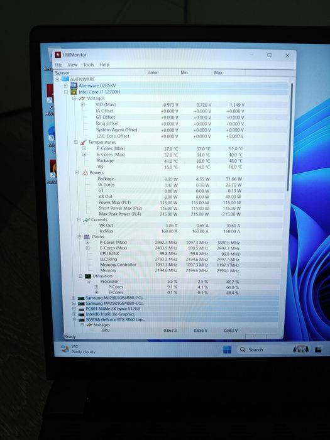The height and width of the screenshot is (440, 330).
Task: Click the CPU Voltages lightning icon
Action: 82,98
